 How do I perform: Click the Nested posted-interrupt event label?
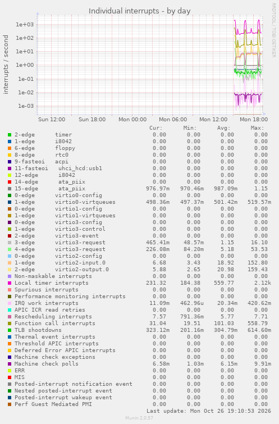point(63,391)
